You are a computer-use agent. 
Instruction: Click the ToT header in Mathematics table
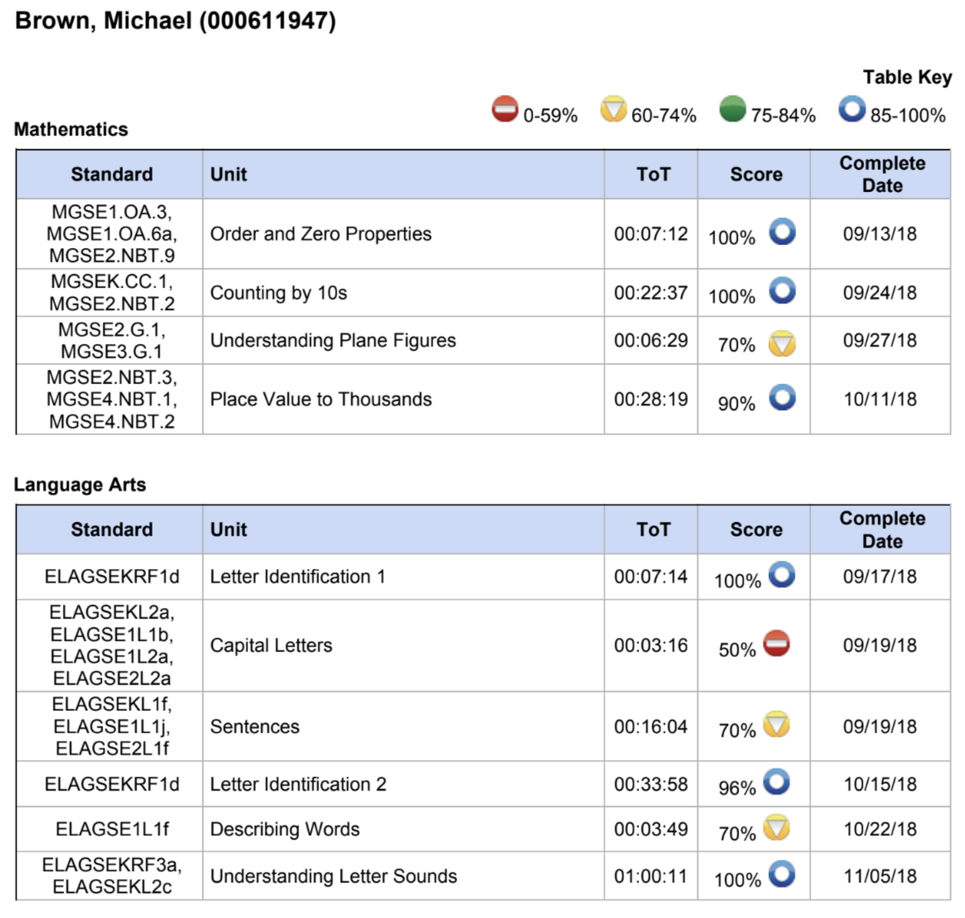pos(654,174)
